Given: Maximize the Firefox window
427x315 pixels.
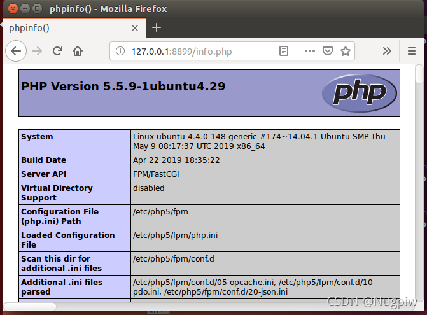Looking at the screenshot, I should tap(38, 9).
